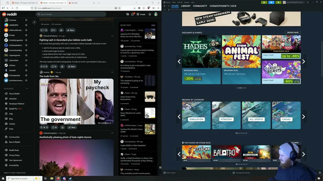Open Steam's View menu
This screenshot has height=181, width=323.
pyautogui.click(x=174, y=2)
